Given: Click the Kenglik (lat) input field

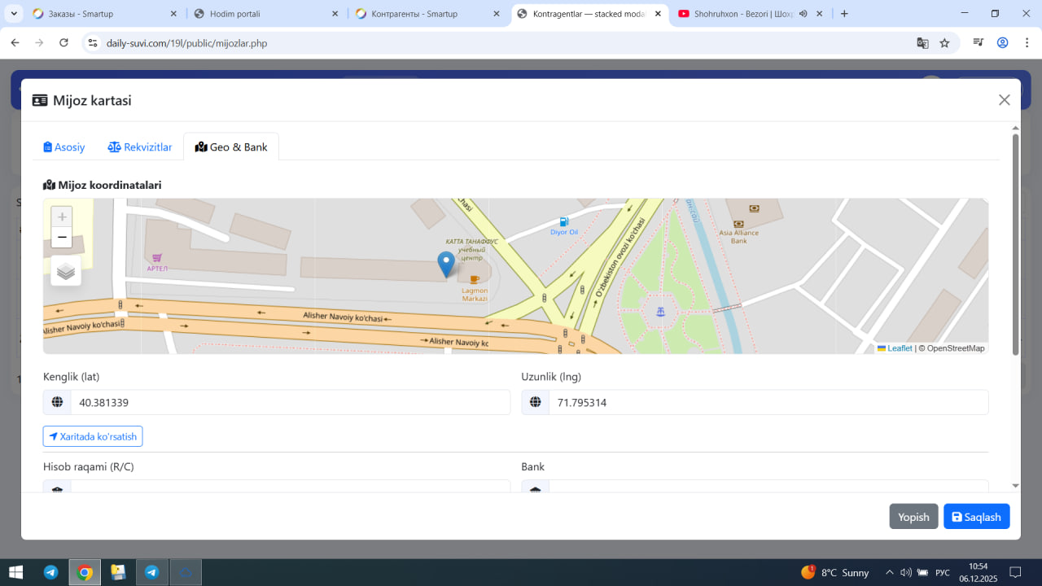Looking at the screenshot, I should [x=291, y=402].
